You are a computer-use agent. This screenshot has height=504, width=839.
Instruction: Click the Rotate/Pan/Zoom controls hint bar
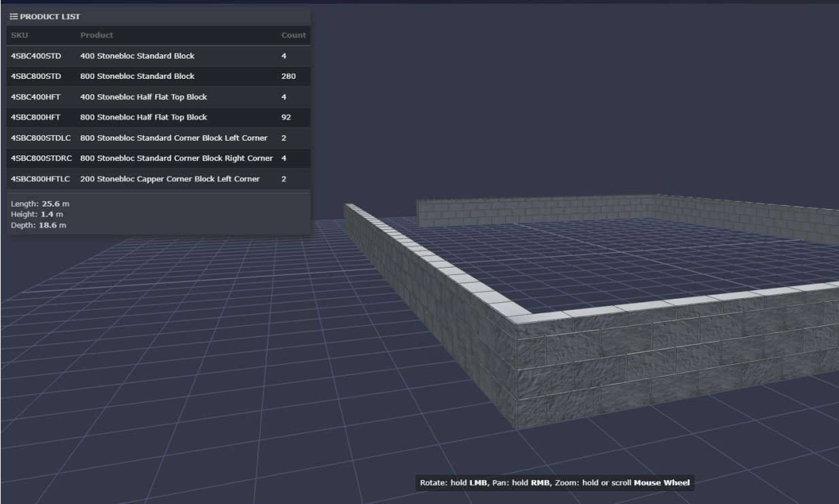pos(555,483)
